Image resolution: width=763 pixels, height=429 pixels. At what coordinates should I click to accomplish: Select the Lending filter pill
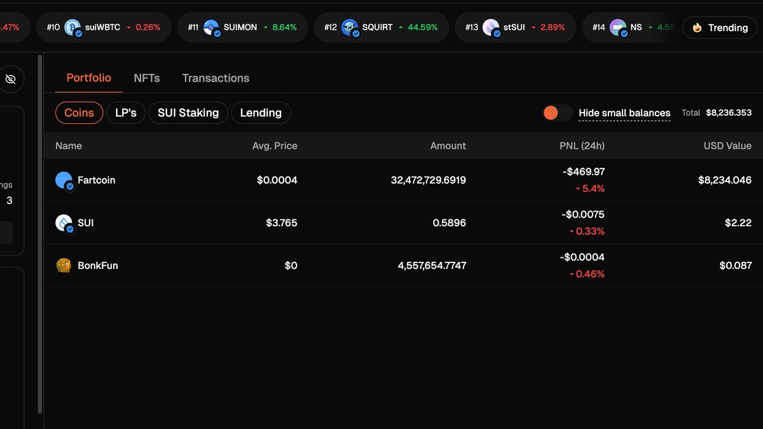point(261,112)
